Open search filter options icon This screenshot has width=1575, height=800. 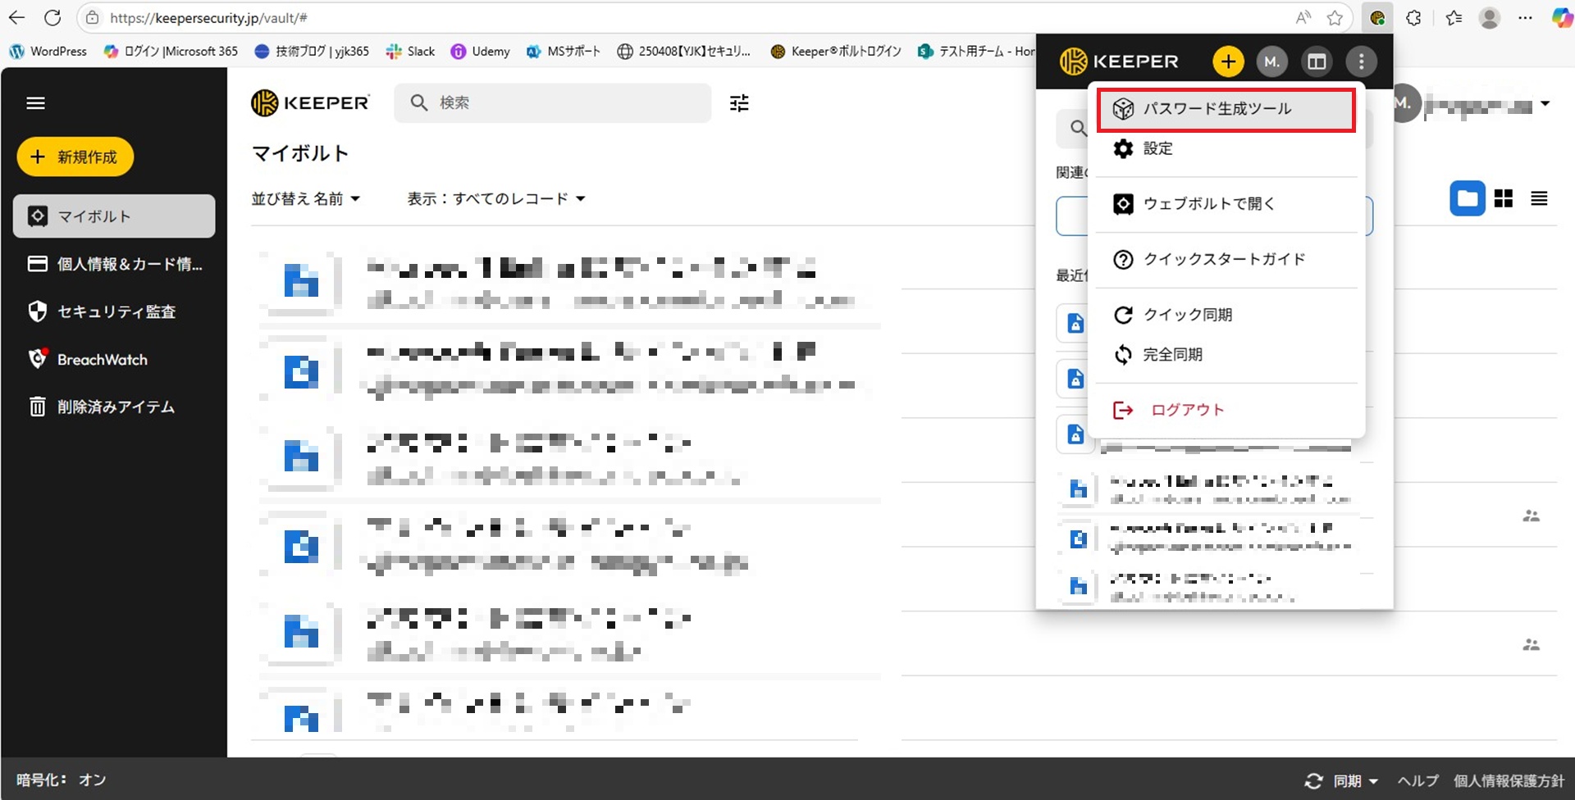coord(739,103)
